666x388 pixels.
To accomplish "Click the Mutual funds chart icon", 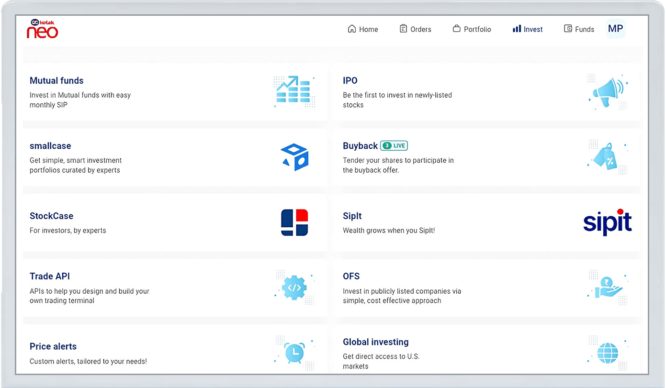I will pyautogui.click(x=294, y=91).
